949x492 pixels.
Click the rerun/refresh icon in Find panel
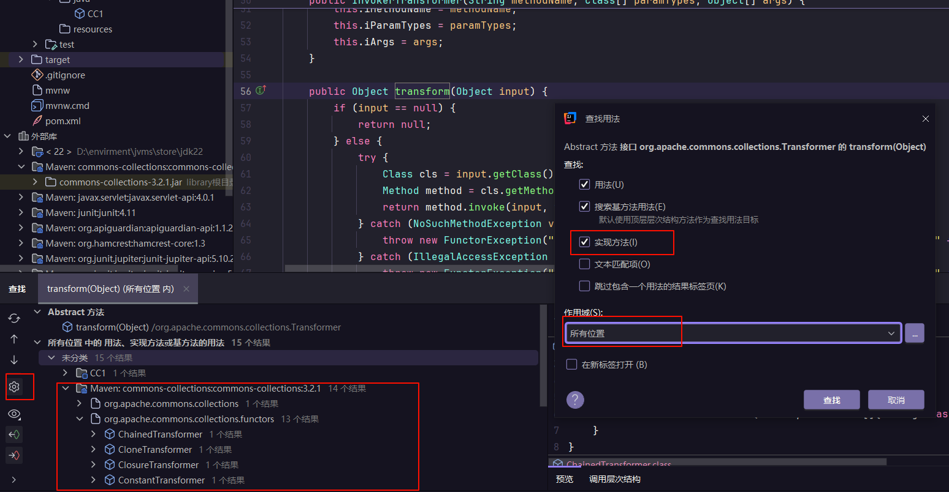(x=14, y=318)
